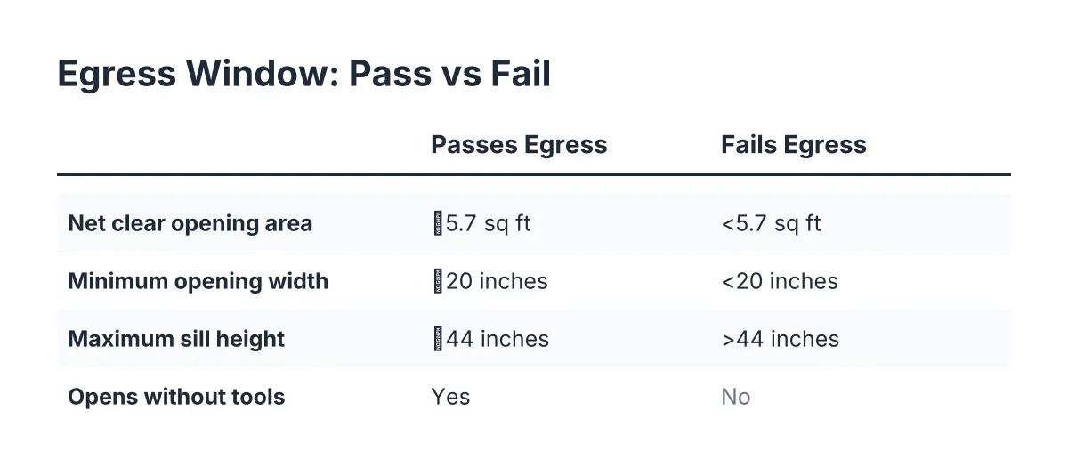The height and width of the screenshot is (475, 1068).
Task: Select the failing <5.7 sq ft value
Action: point(771,223)
